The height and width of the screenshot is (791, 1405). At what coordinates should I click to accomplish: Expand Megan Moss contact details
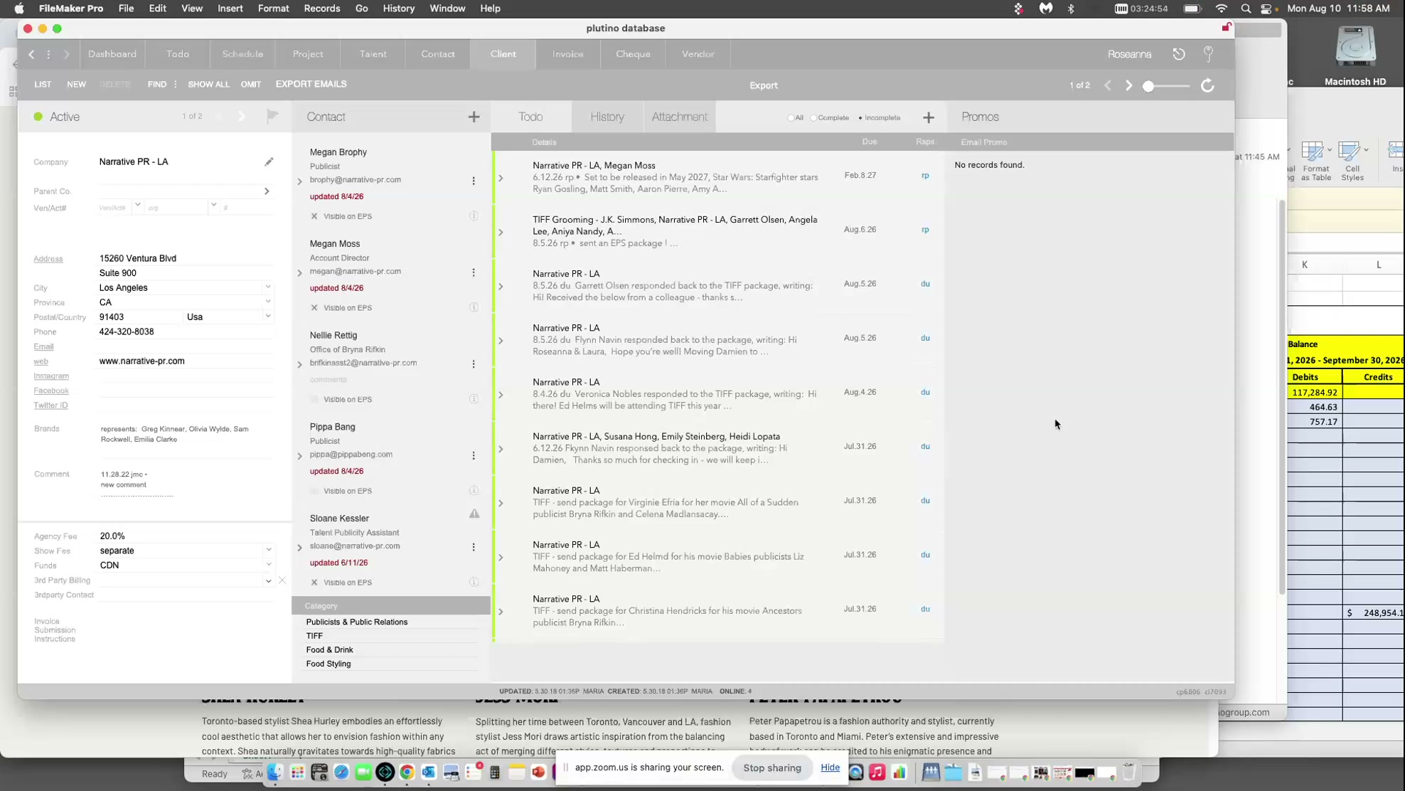[299, 272]
